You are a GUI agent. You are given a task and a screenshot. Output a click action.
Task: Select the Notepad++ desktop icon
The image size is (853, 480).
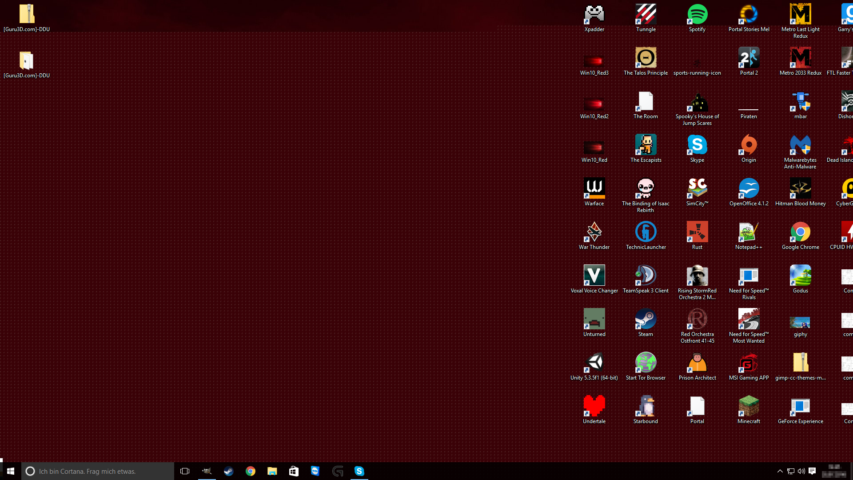click(x=749, y=232)
